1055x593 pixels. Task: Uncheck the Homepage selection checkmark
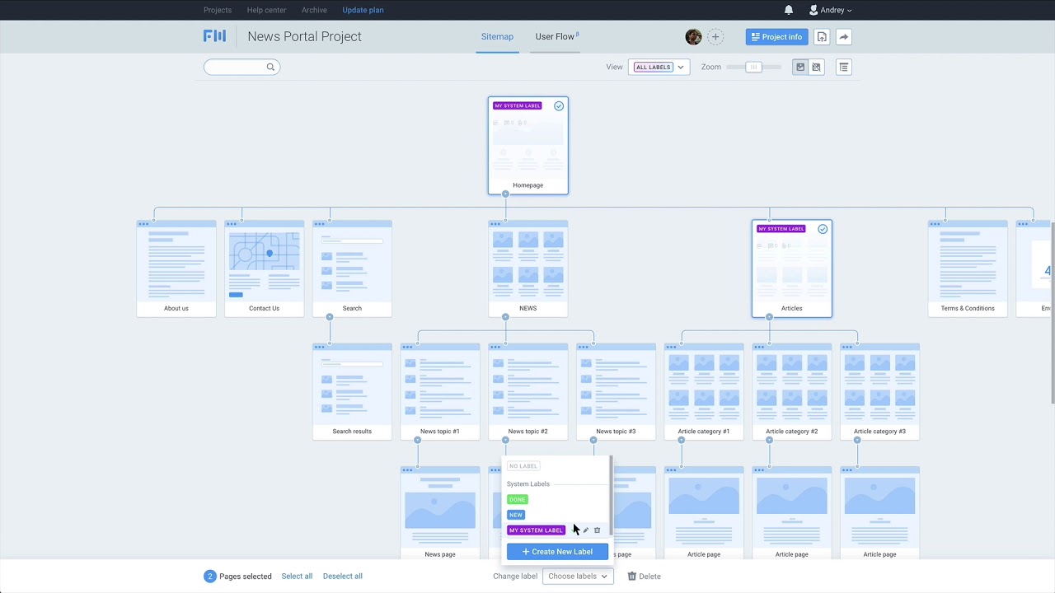click(x=559, y=106)
